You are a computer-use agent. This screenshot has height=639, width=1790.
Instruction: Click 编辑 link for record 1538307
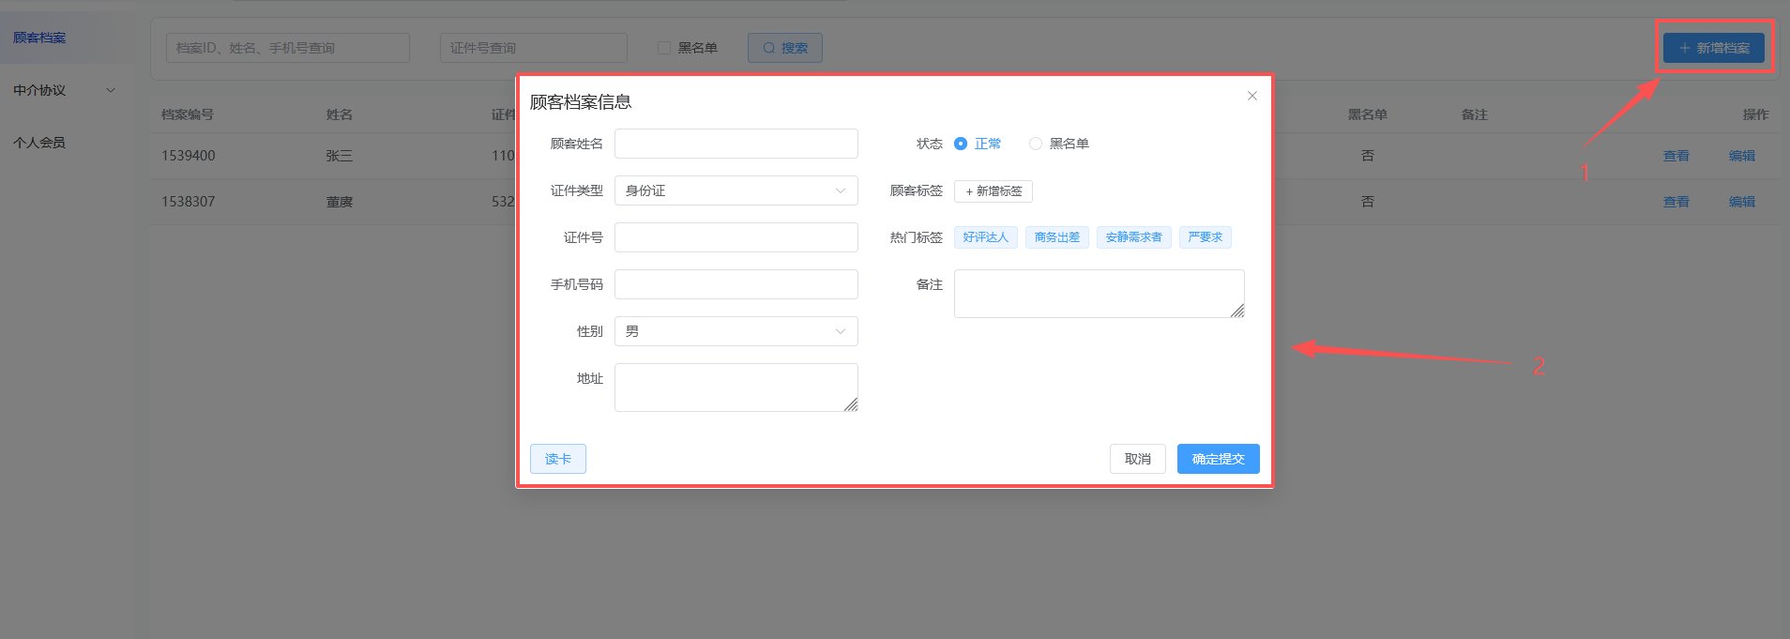click(x=1742, y=202)
